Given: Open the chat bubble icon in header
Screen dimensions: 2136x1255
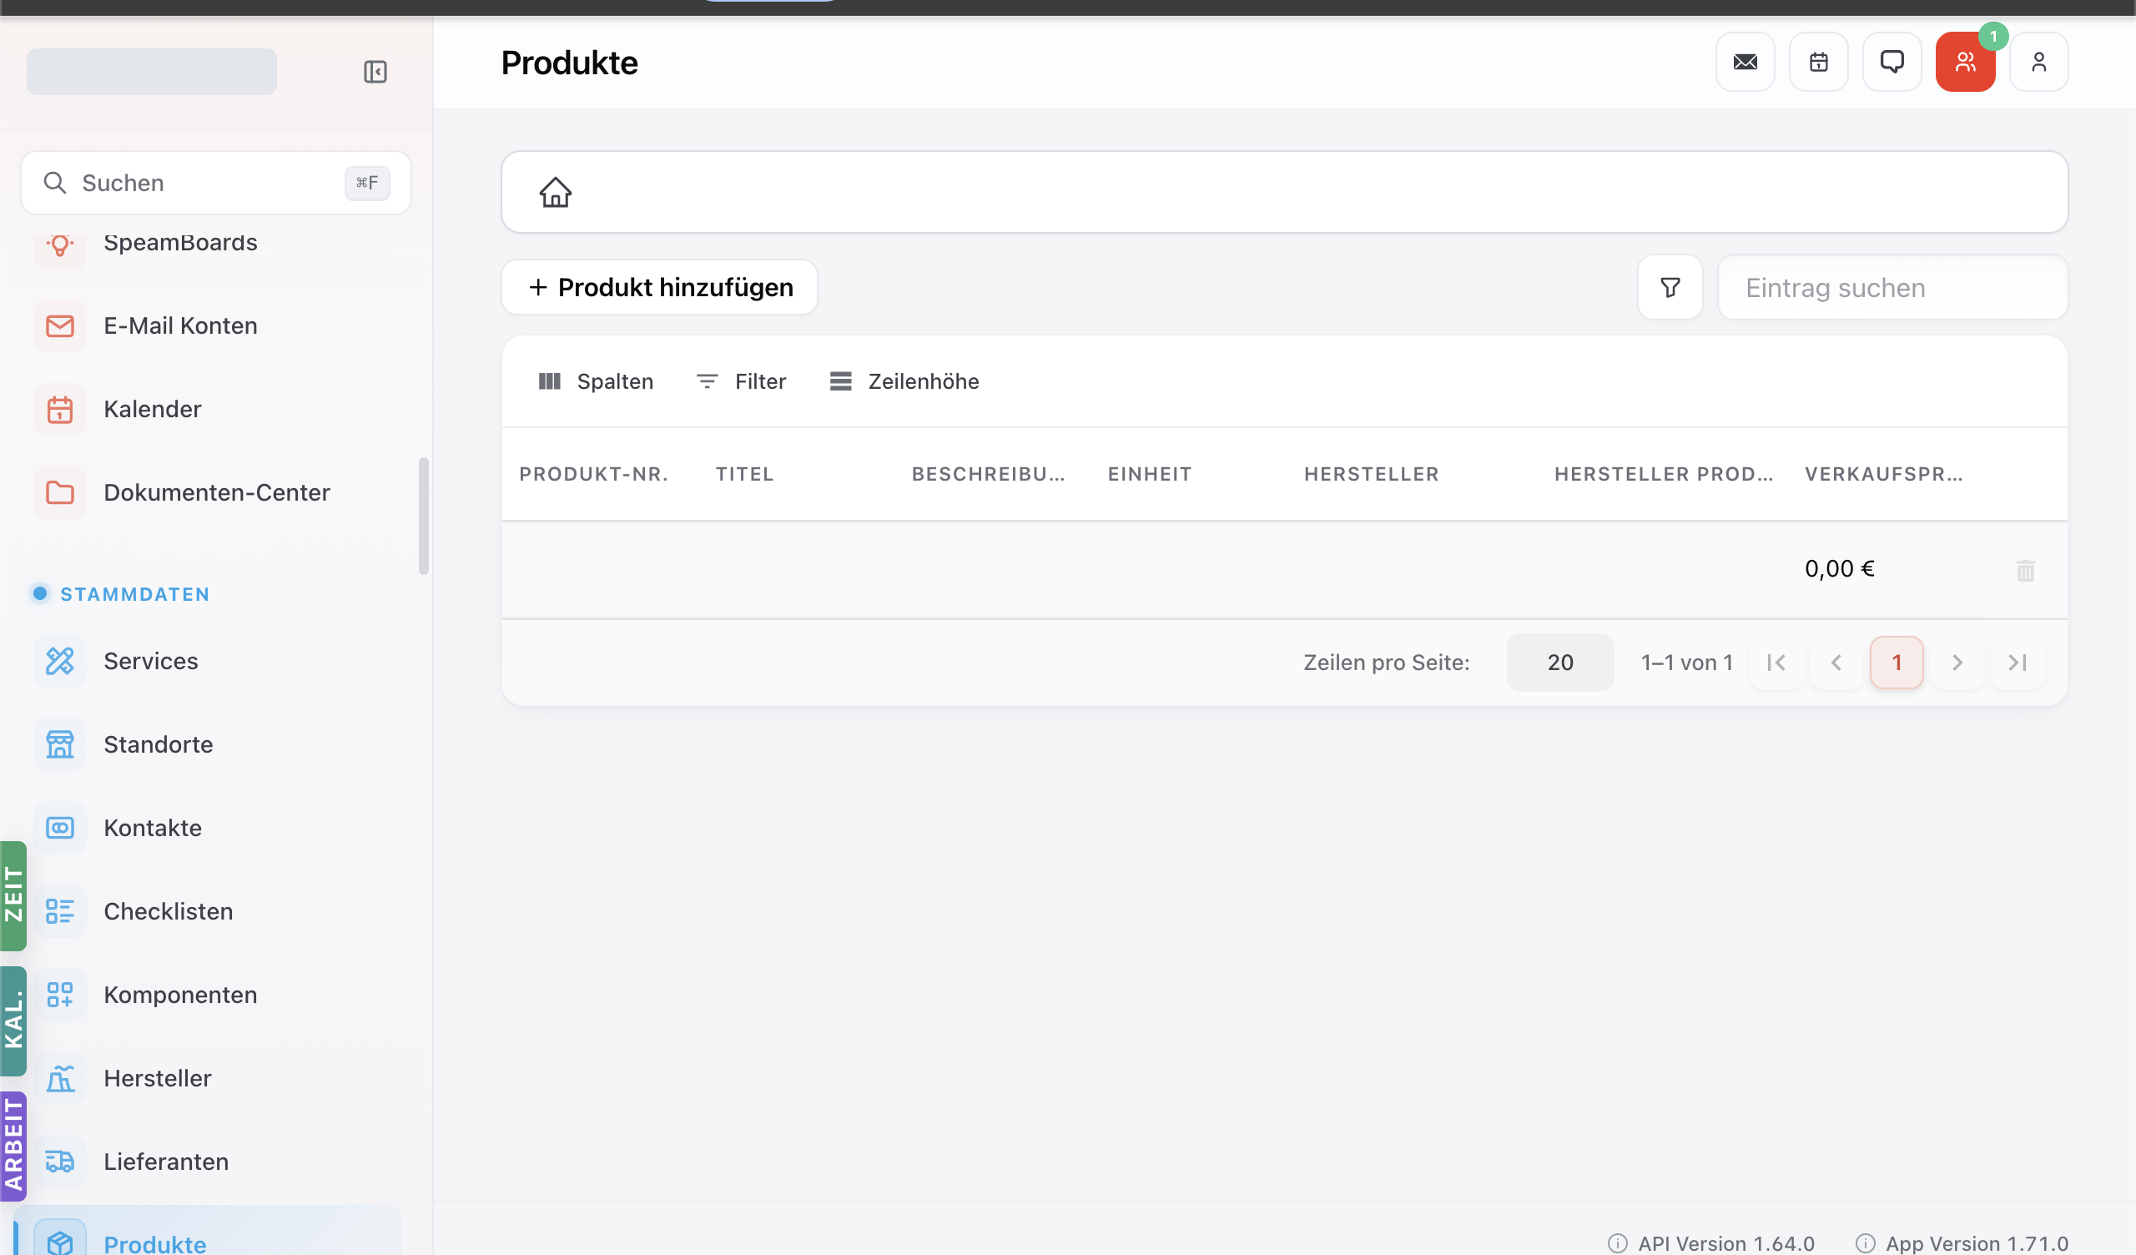Looking at the screenshot, I should click(1892, 62).
